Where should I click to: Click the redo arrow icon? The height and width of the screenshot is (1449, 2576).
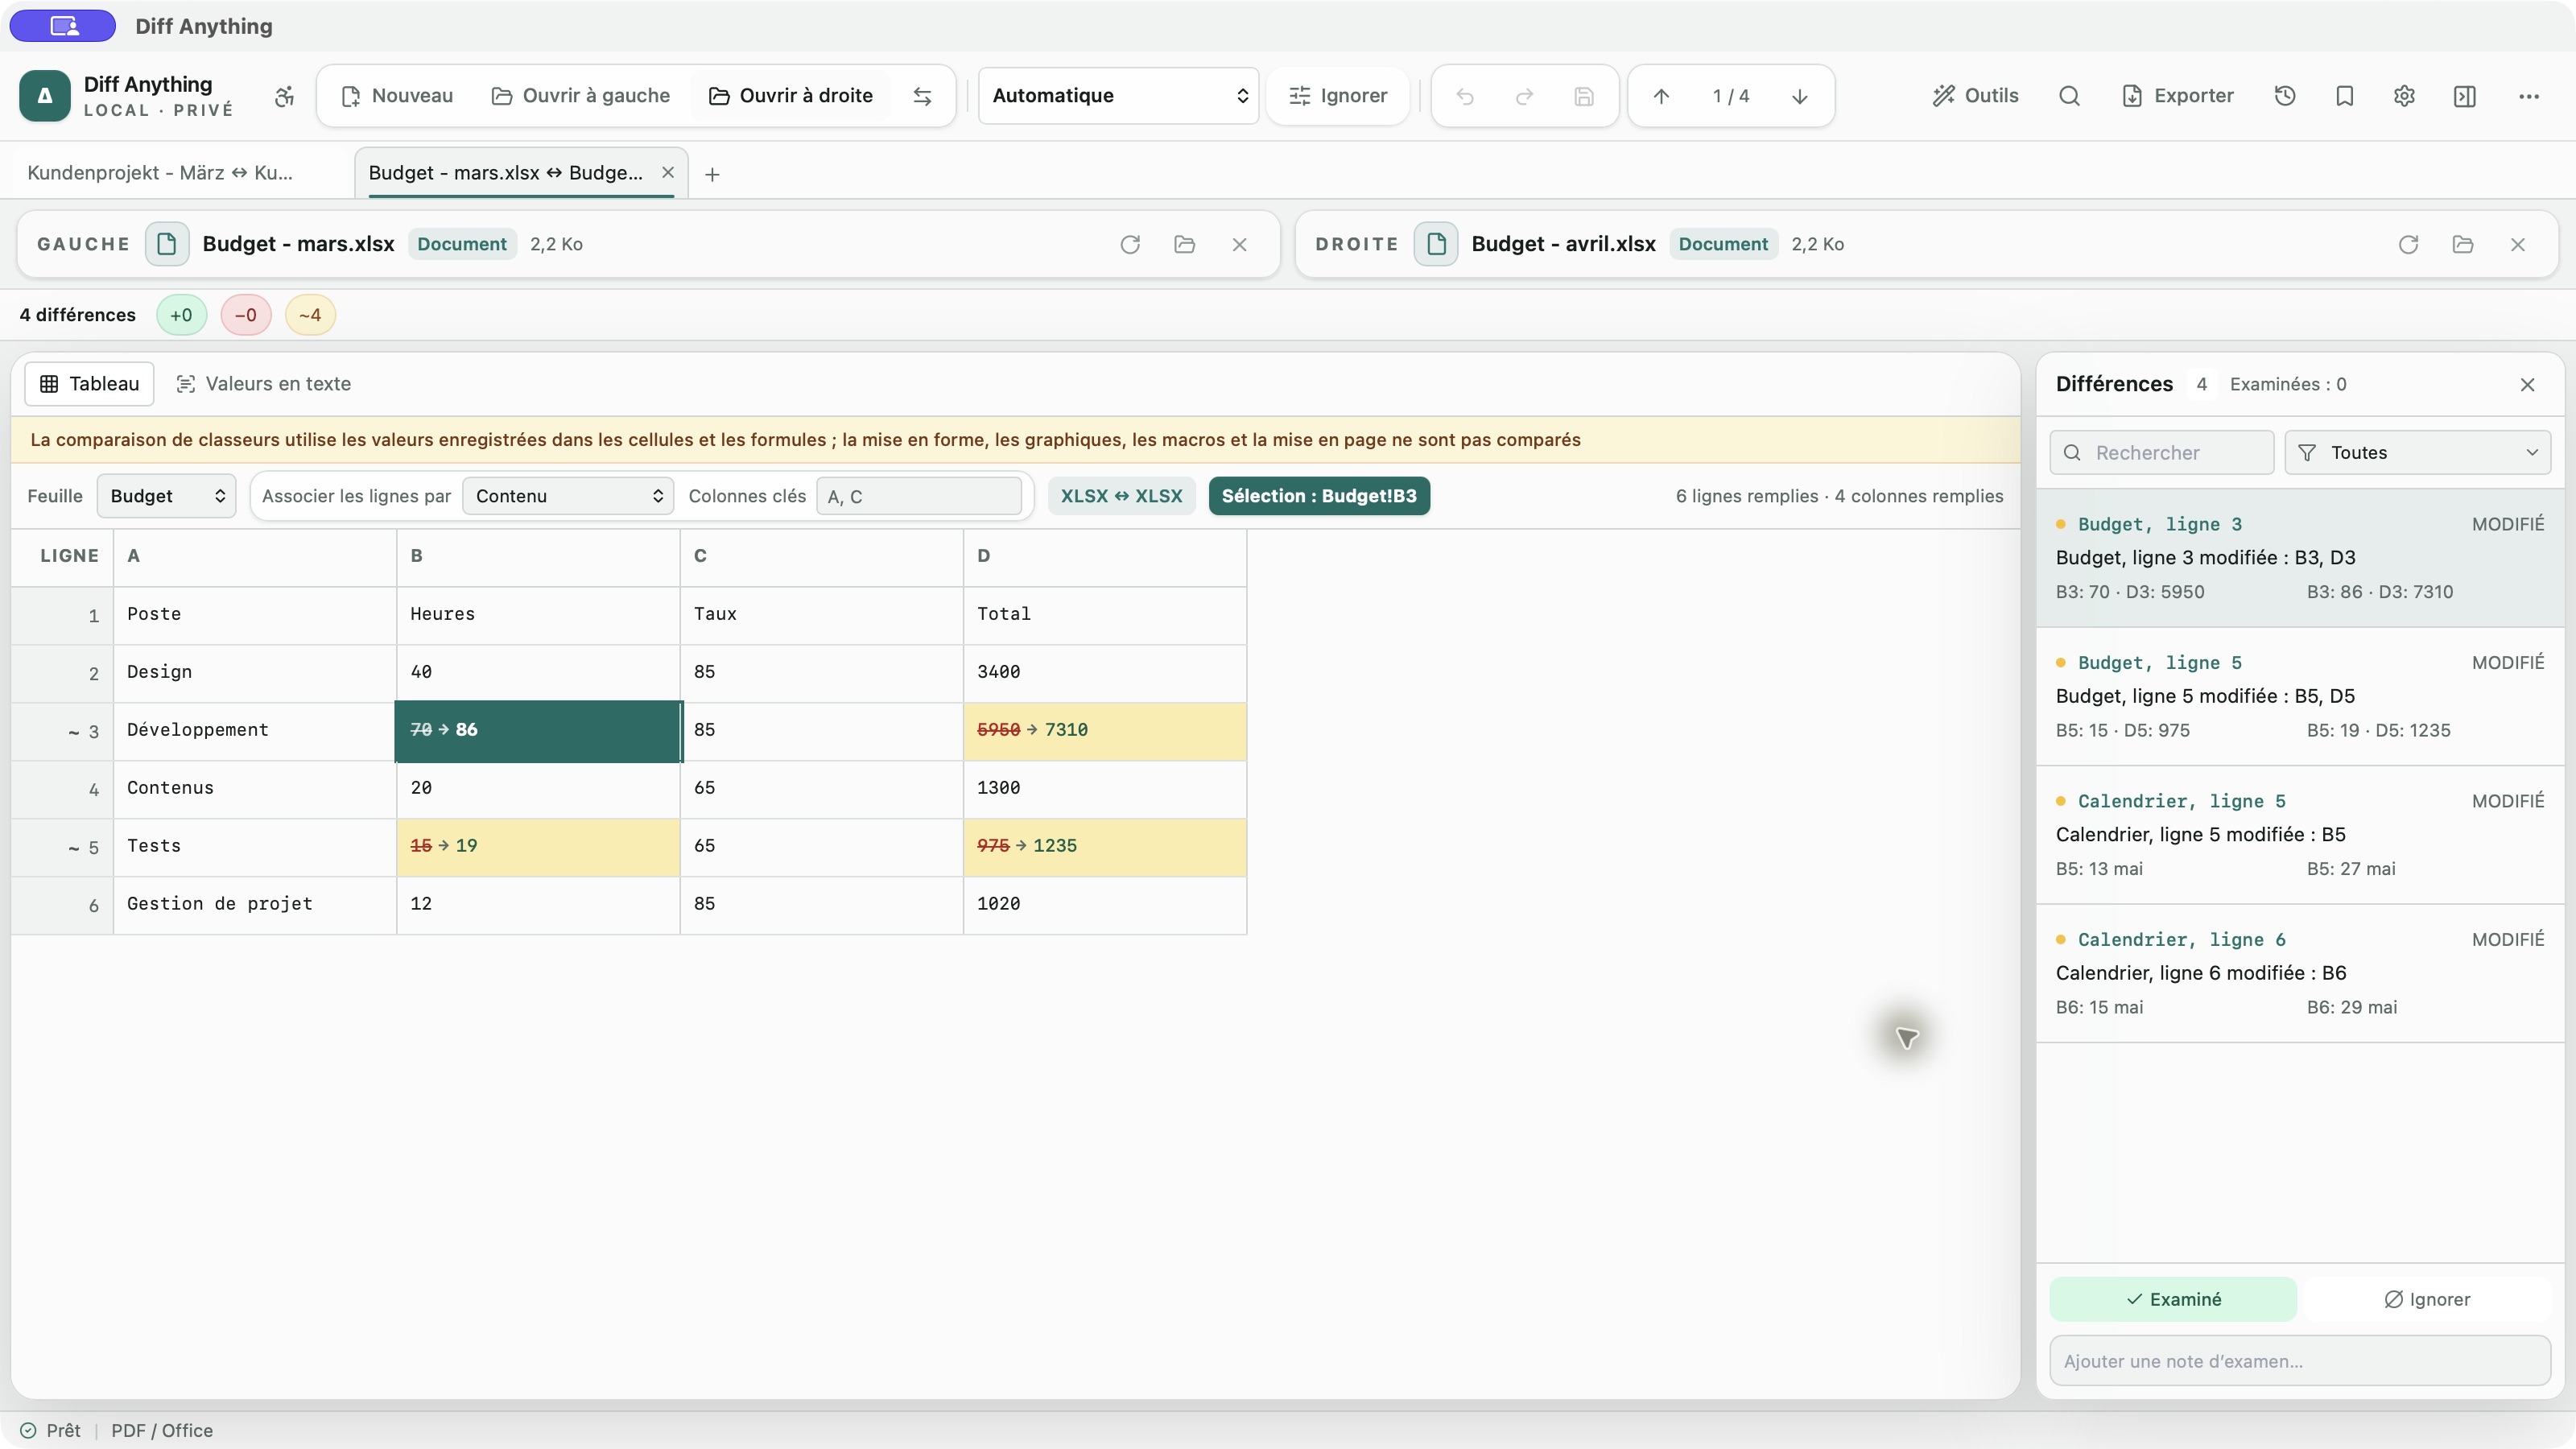tap(1524, 96)
